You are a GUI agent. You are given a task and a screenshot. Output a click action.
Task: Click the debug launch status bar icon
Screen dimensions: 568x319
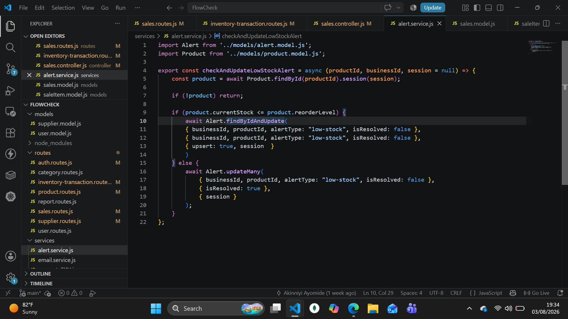click(x=92, y=293)
